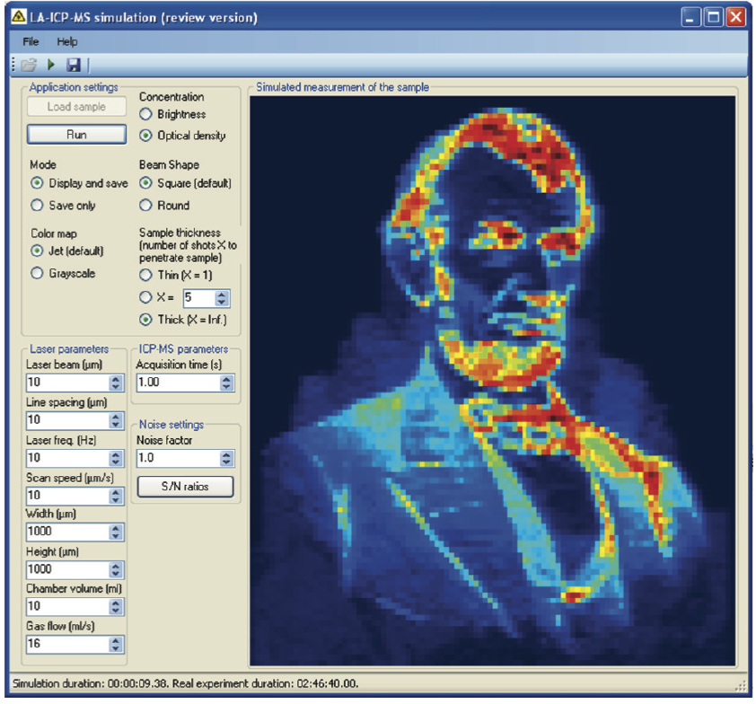
Task: Select Thin (X = 1) sample thickness
Action: click(x=145, y=275)
